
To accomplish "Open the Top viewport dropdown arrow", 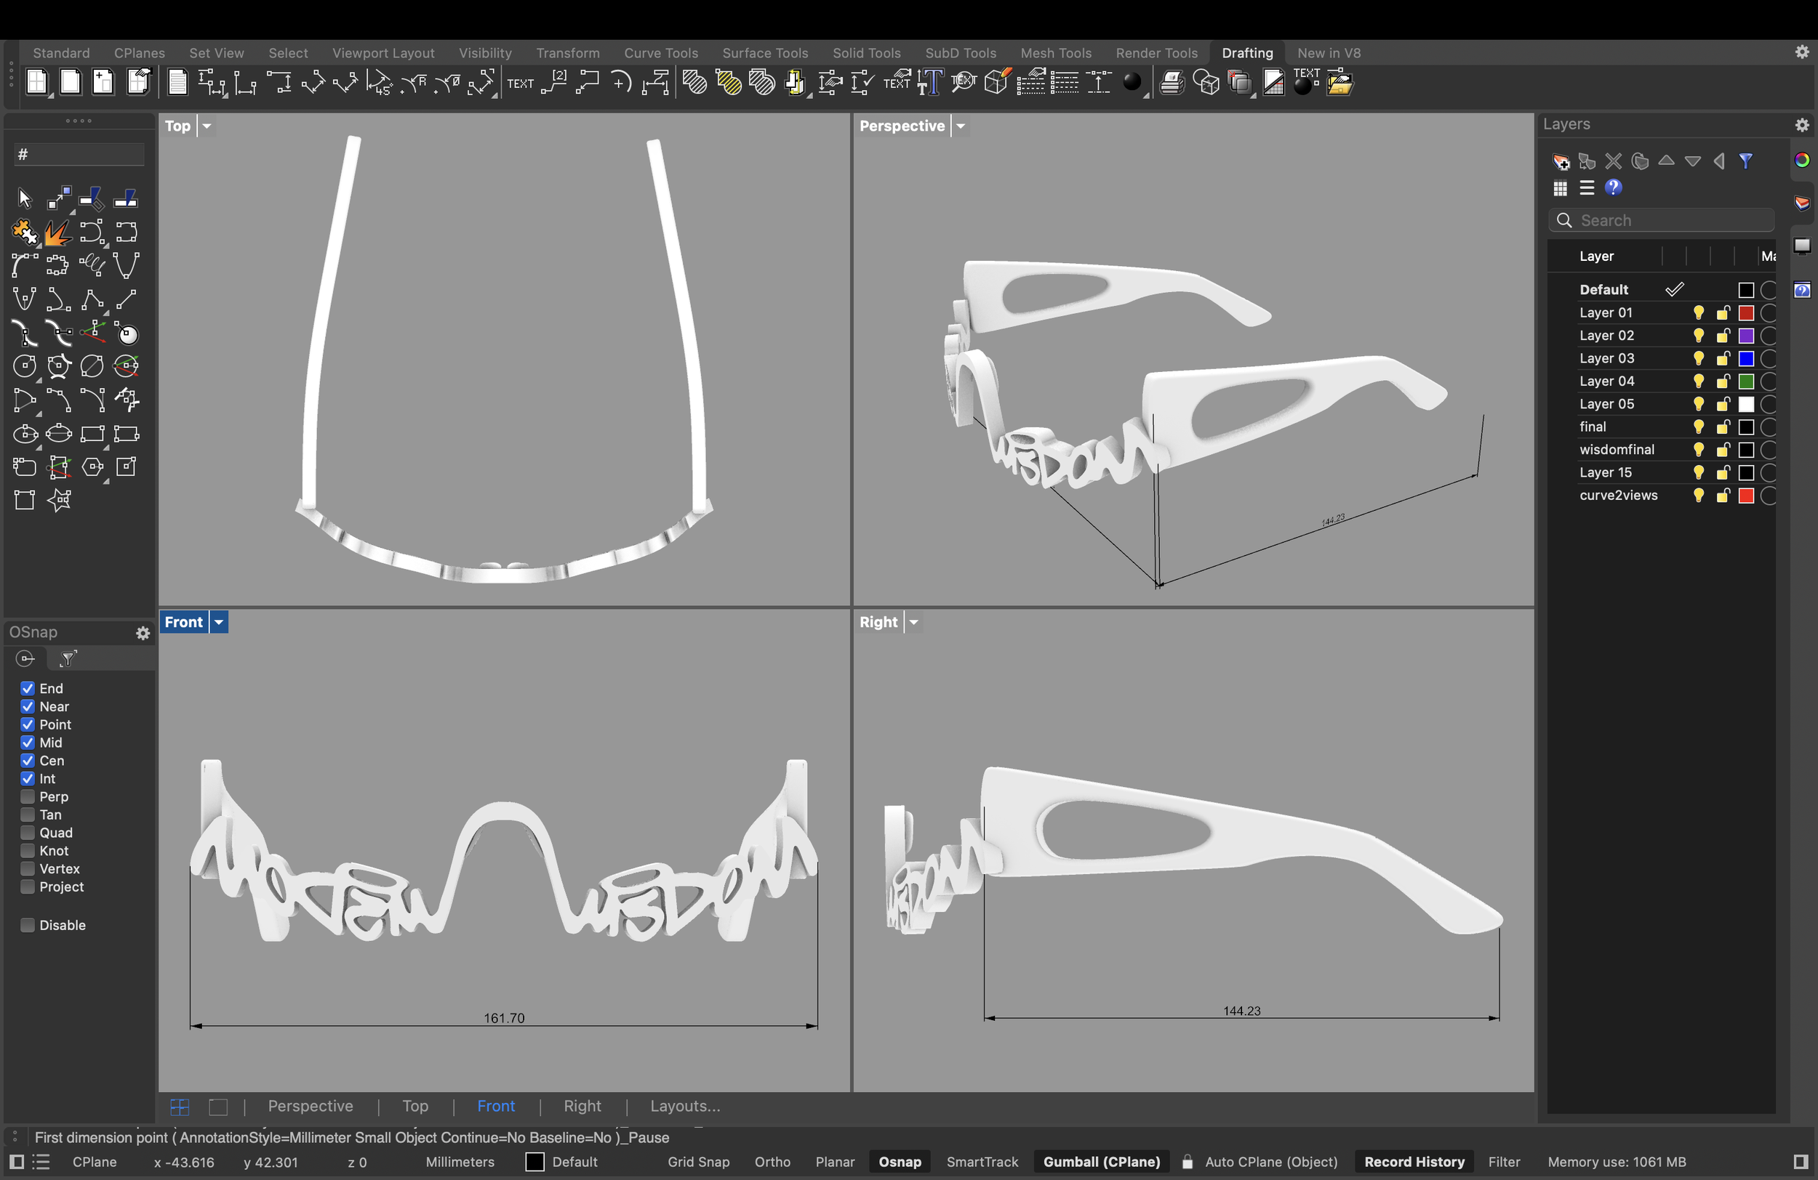I will tap(207, 126).
